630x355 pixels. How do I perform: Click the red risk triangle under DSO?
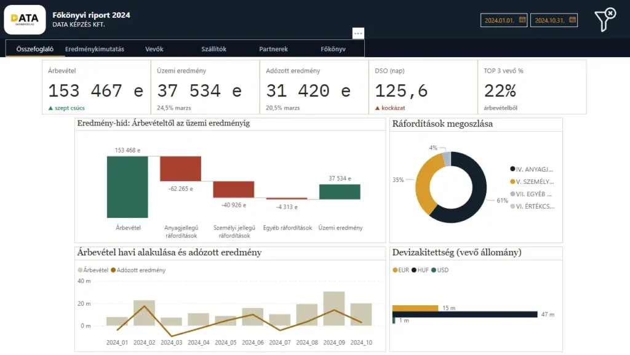pyautogui.click(x=377, y=108)
